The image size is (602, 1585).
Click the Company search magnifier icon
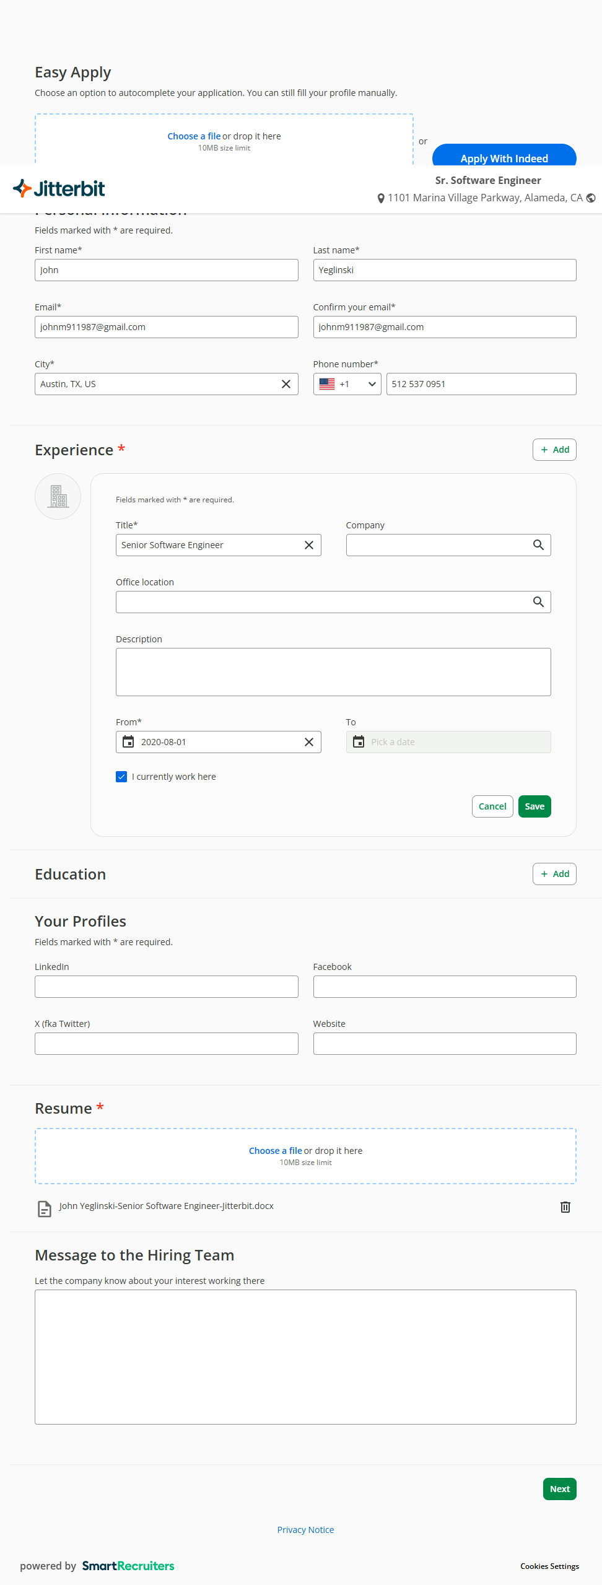pos(538,545)
